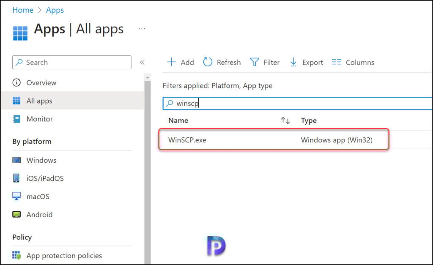Screen dimensions: 433x265
Task: Click the App protection policies shield icon
Action: tap(16, 255)
